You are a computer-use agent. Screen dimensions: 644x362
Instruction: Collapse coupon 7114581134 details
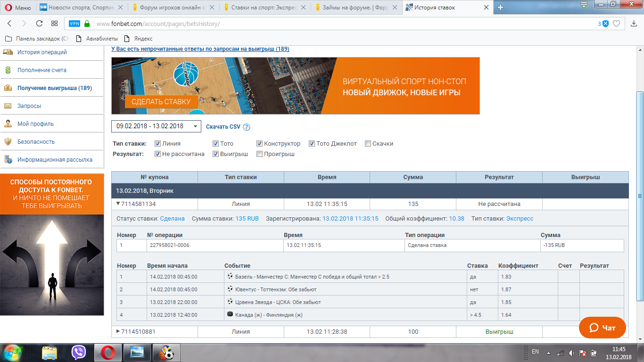tap(118, 204)
